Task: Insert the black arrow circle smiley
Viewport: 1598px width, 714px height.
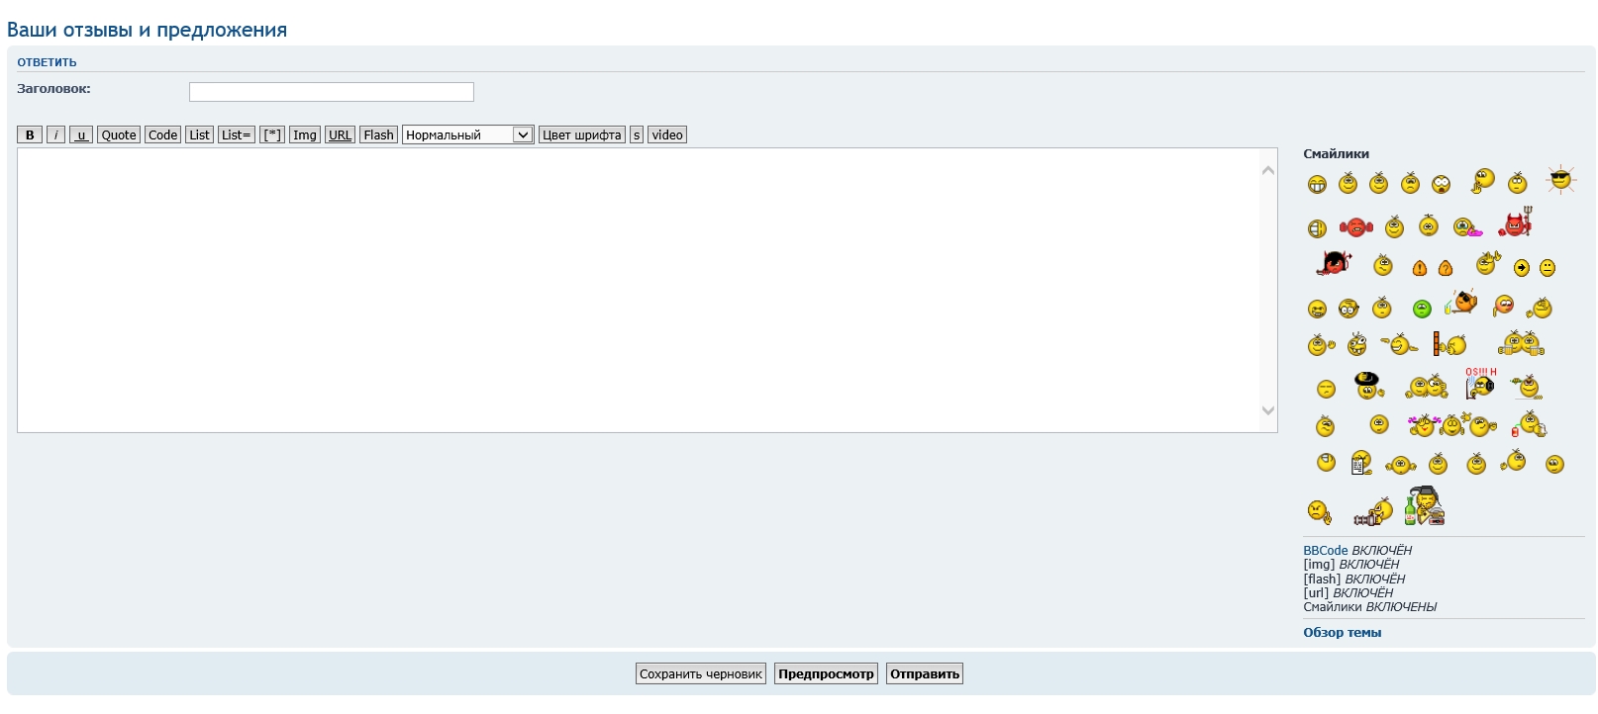Action: pos(1521,268)
